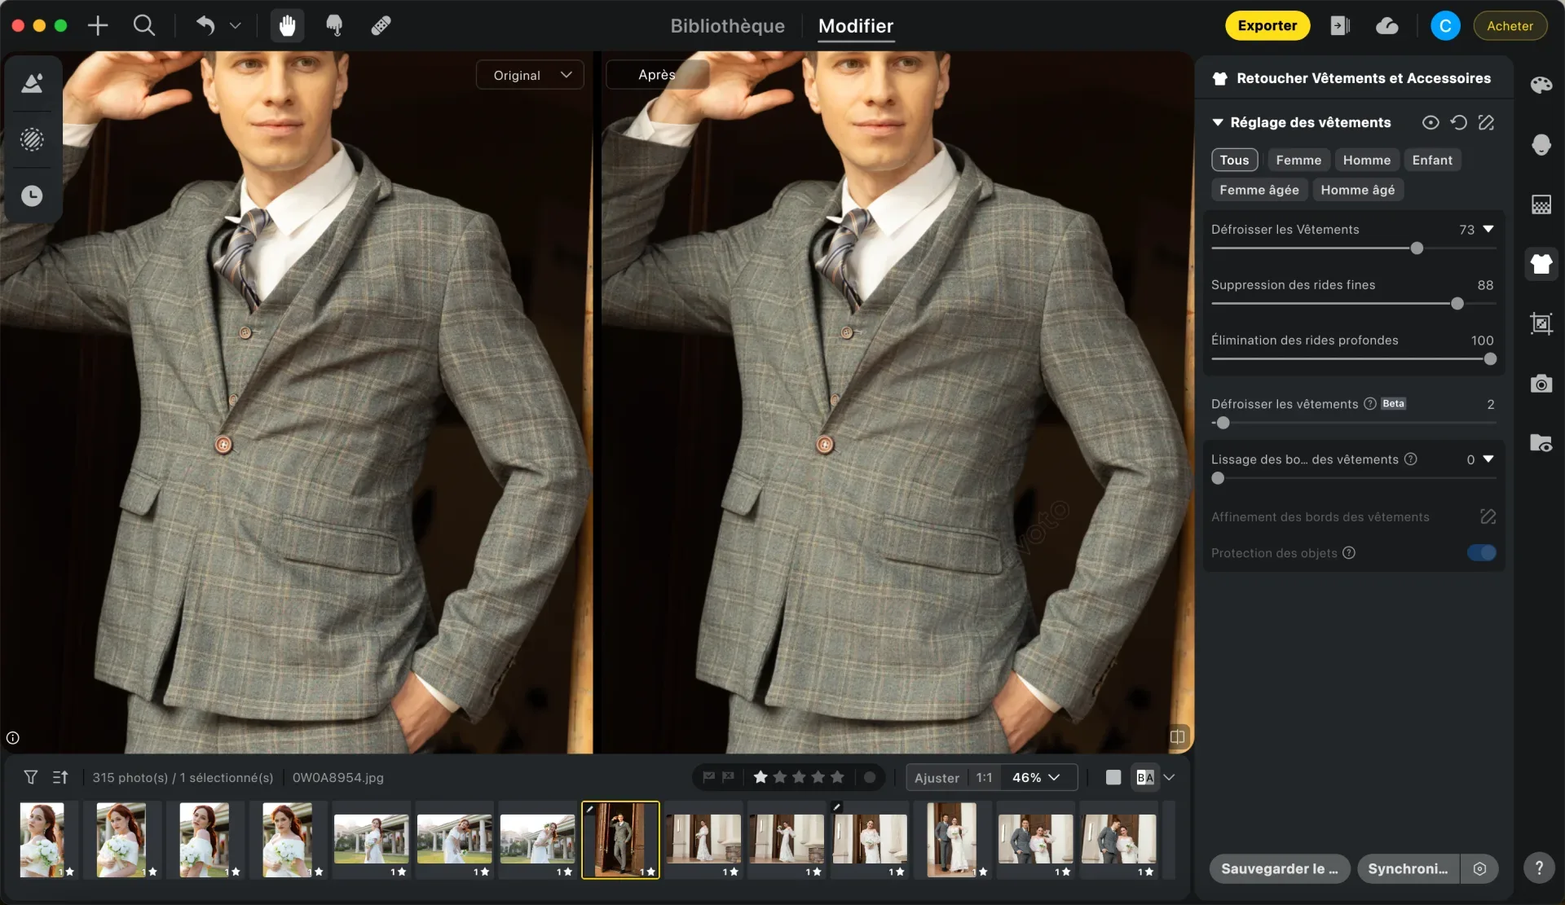Select the Femme filter tab

[x=1298, y=160]
